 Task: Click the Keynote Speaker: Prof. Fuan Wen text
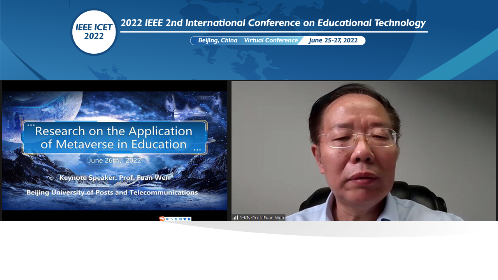click(x=114, y=178)
